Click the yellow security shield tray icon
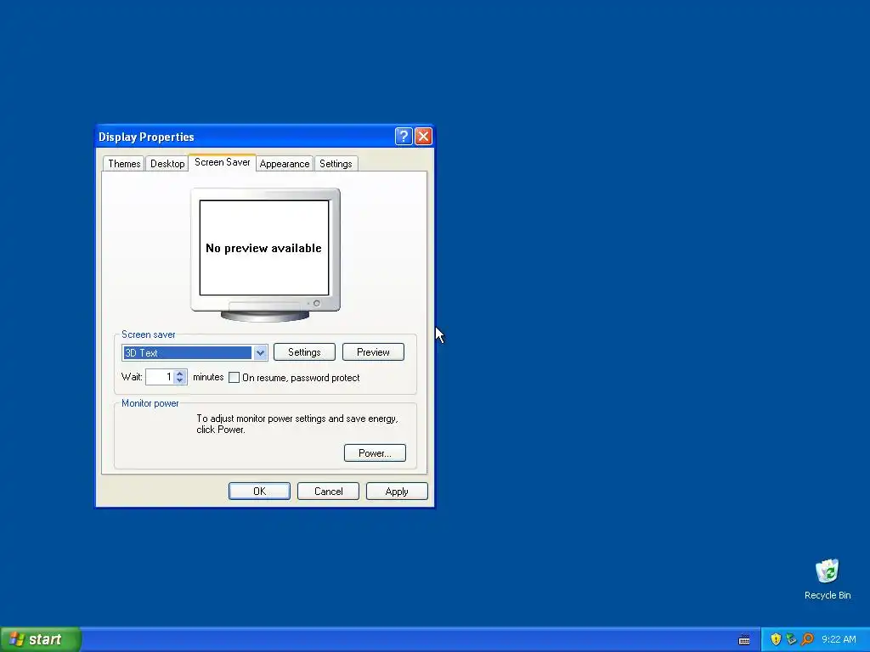Screen dimensions: 870x652 click(x=776, y=639)
